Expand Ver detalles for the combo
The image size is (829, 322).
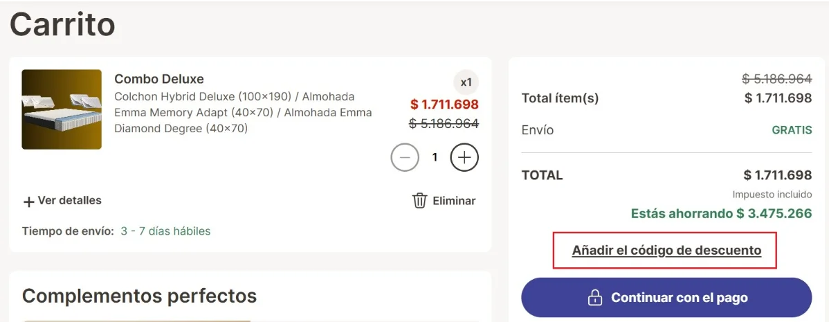click(69, 201)
